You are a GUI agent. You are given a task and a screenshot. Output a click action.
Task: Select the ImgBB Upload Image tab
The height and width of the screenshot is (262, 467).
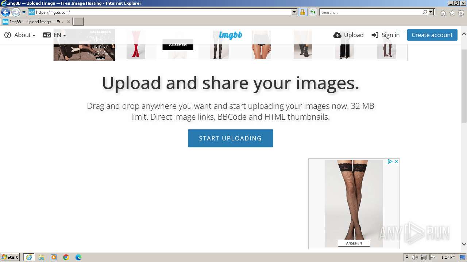coord(36,22)
